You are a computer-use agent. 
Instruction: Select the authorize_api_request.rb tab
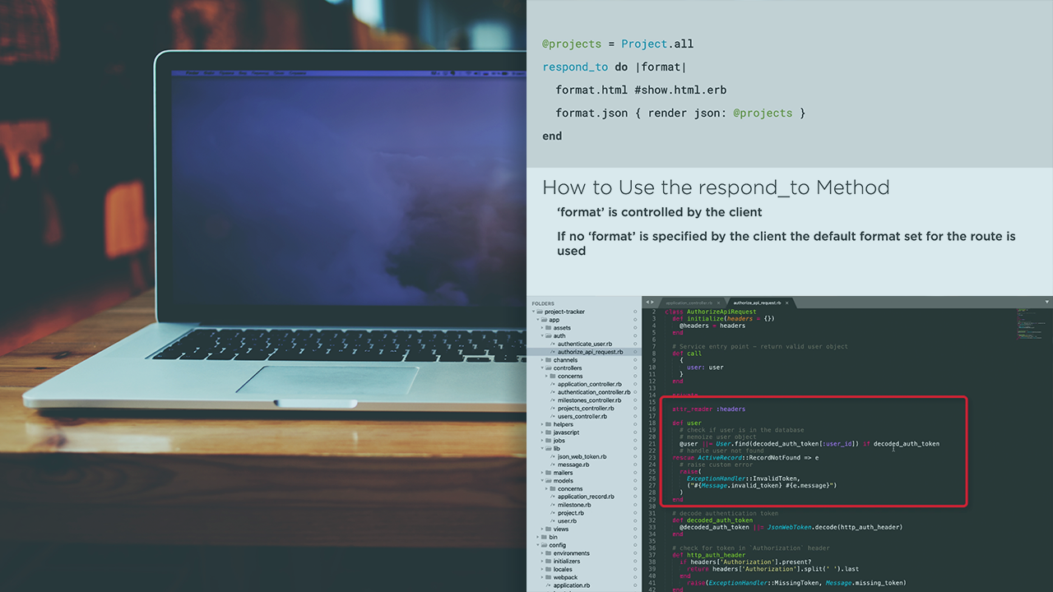pos(757,303)
